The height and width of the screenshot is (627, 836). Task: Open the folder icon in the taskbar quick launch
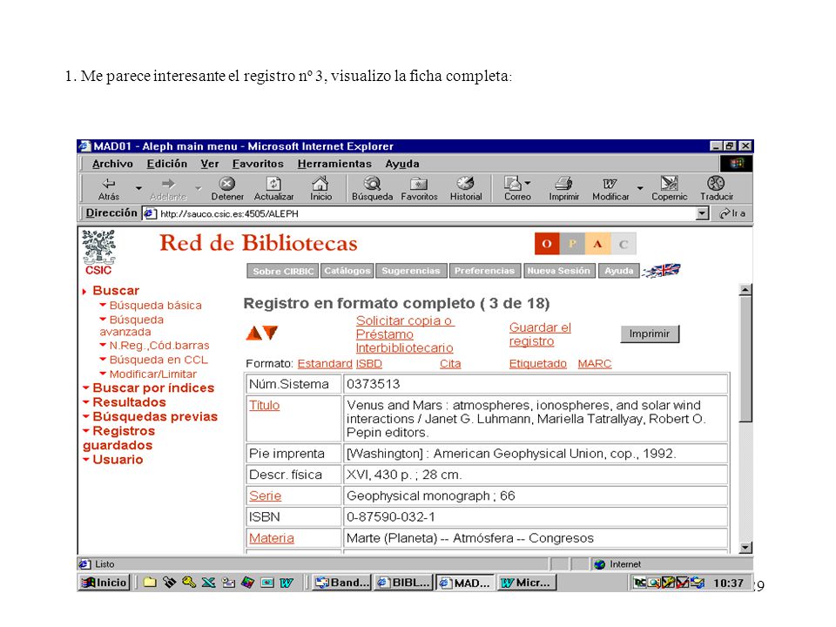click(150, 583)
